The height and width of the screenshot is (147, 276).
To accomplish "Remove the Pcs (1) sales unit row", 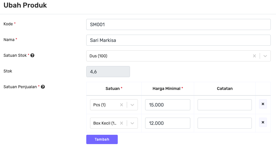I will click(x=263, y=104).
